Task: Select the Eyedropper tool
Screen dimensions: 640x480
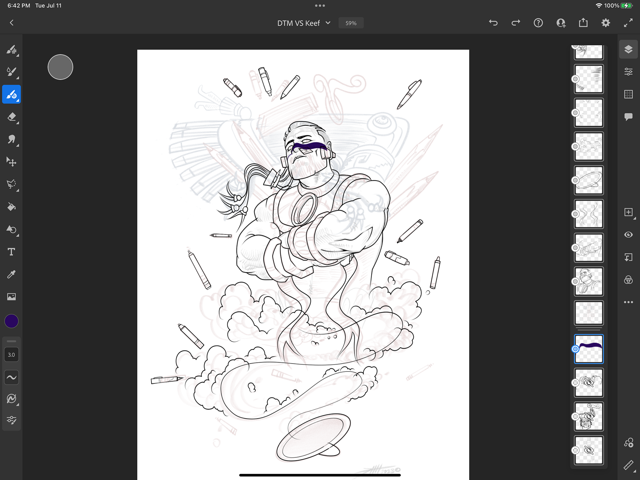Action: pyautogui.click(x=11, y=275)
